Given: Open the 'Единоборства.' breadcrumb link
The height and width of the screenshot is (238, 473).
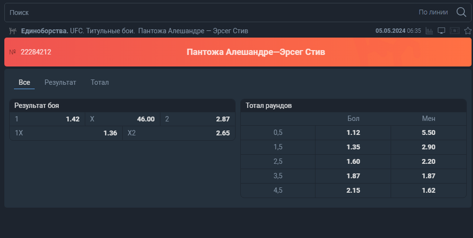Looking at the screenshot, I should [x=45, y=31].
